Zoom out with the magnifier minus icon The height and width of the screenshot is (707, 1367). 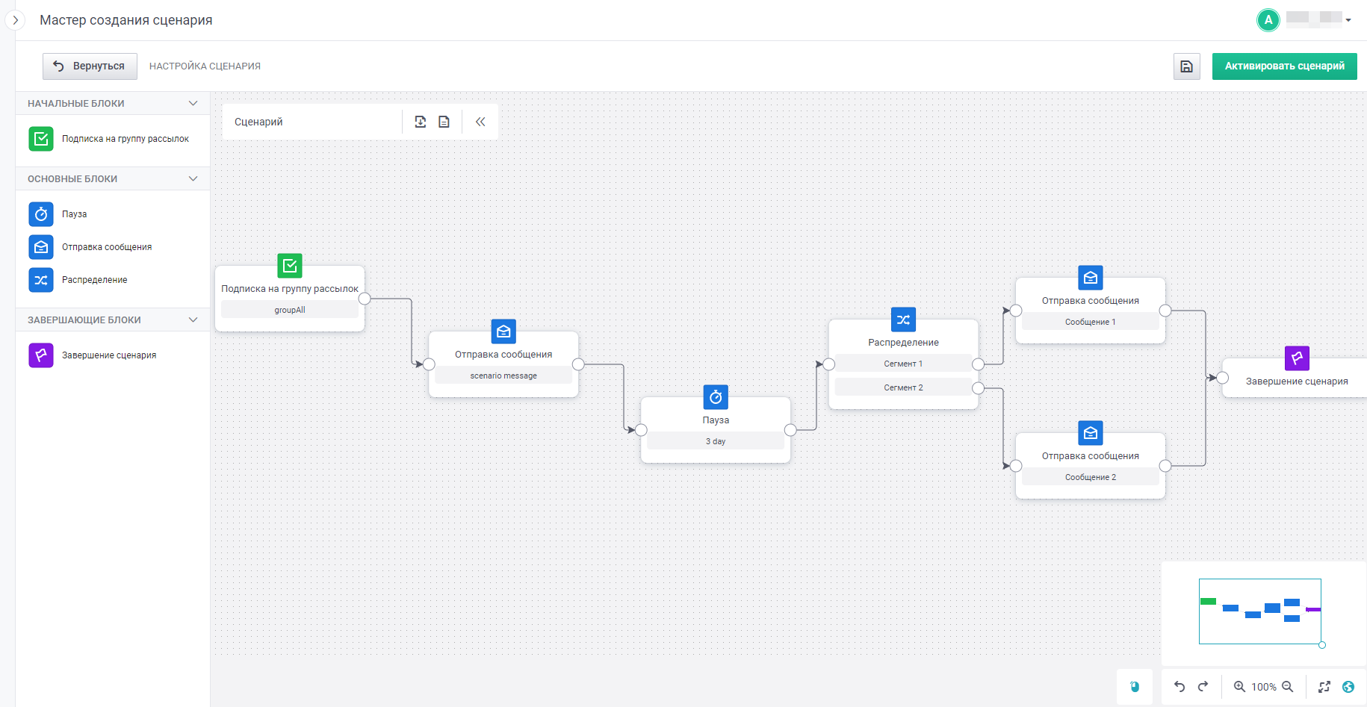(x=1288, y=687)
